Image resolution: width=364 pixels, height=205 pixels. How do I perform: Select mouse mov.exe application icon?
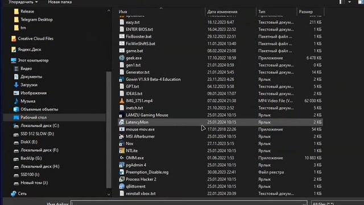pos(122,129)
